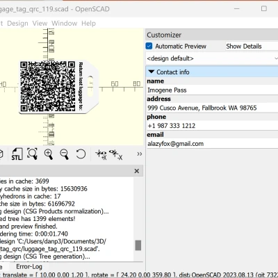Click the render cube icon
Image resolution: width=278 pixels, height=278 pixels.
click(1, 154)
